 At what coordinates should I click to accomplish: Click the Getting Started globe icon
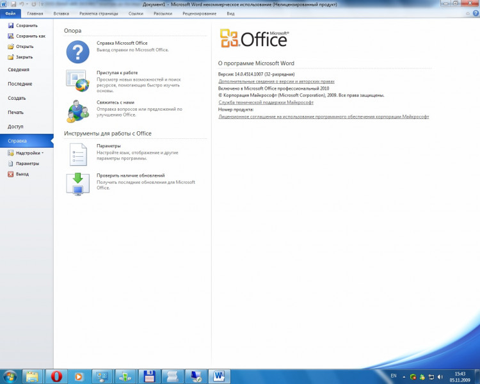(77, 81)
